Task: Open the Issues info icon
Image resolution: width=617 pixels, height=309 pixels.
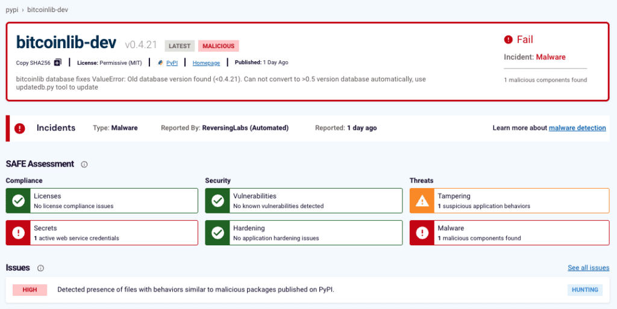Action: (40, 268)
